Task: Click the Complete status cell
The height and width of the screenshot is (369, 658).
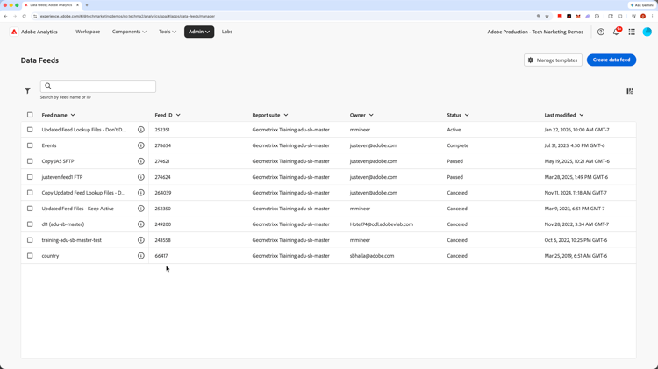Action: (457, 145)
